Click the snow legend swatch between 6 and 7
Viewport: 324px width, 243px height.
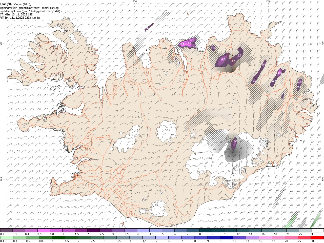click(x=180, y=230)
